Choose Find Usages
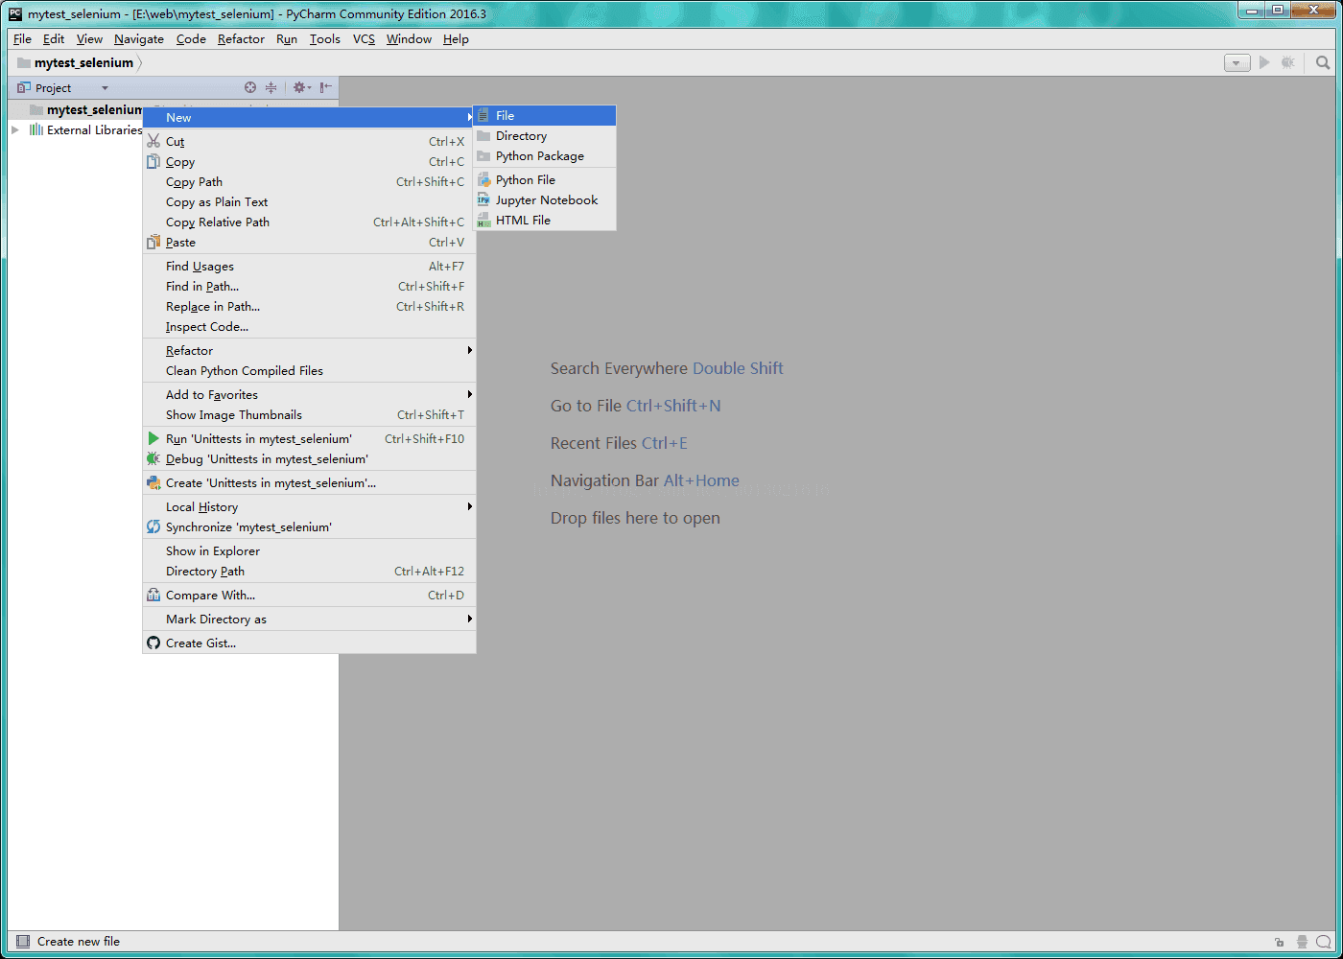The height and width of the screenshot is (959, 1343). point(309,266)
